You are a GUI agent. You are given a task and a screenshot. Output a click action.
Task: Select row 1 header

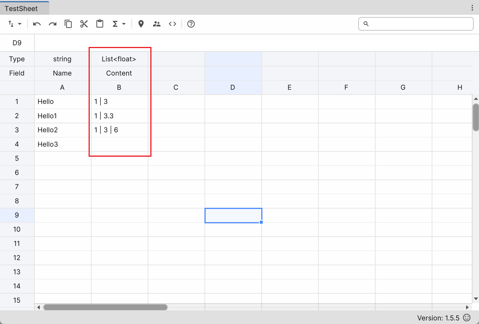pos(17,101)
